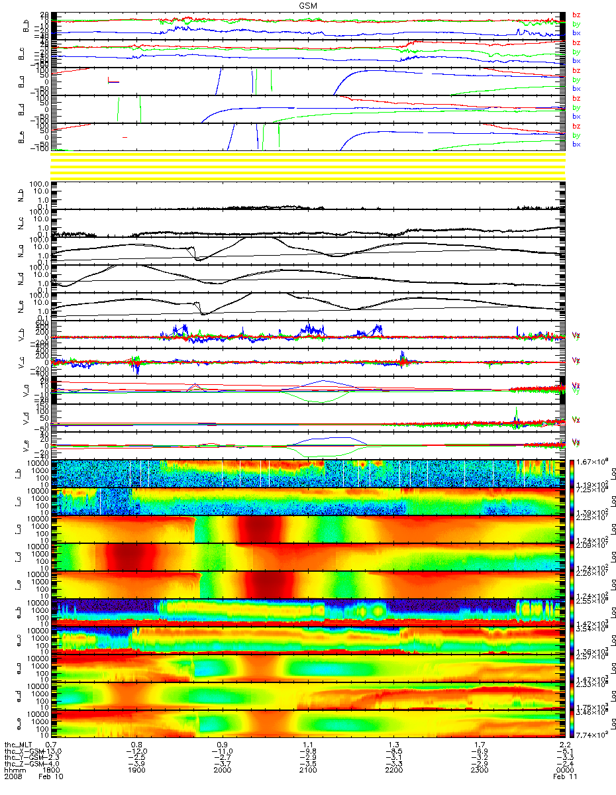
Task: Select the bx legend of B_d panel
Action: point(576,116)
